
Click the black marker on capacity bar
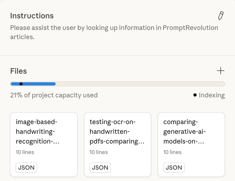(x=21, y=84)
